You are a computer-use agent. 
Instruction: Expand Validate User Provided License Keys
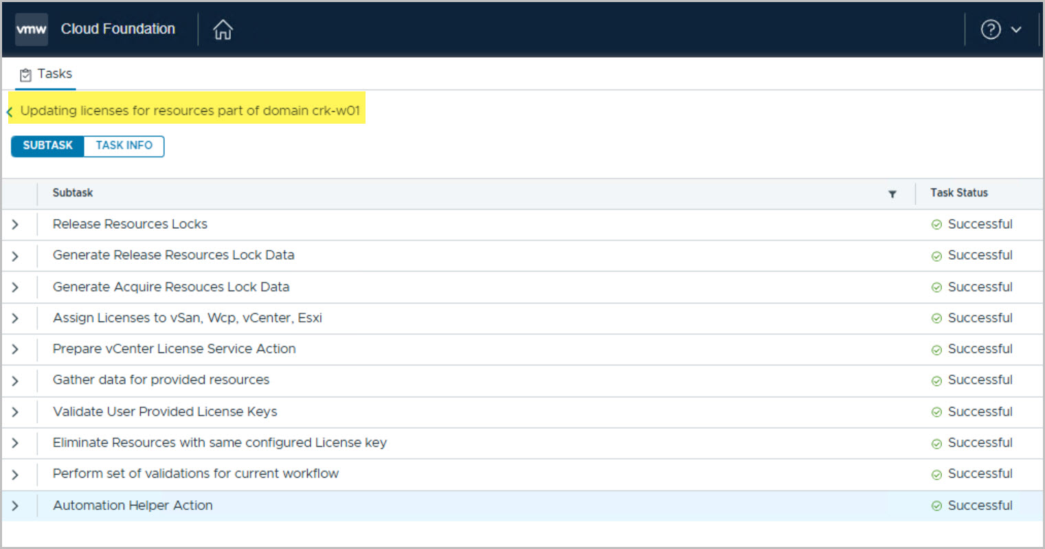click(x=15, y=412)
